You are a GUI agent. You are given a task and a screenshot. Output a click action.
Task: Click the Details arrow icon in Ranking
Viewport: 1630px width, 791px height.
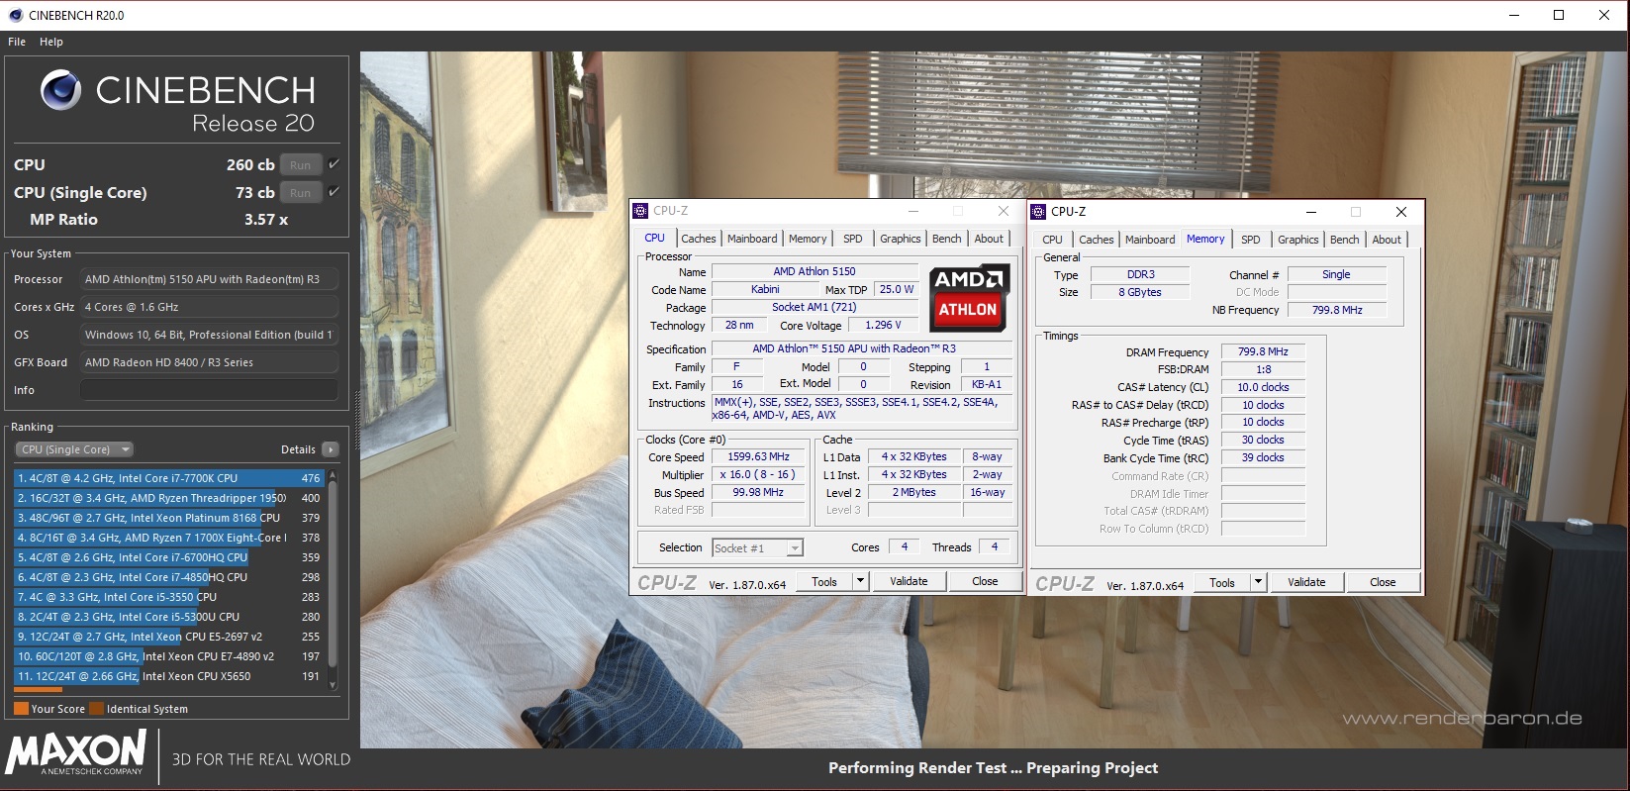pyautogui.click(x=331, y=449)
